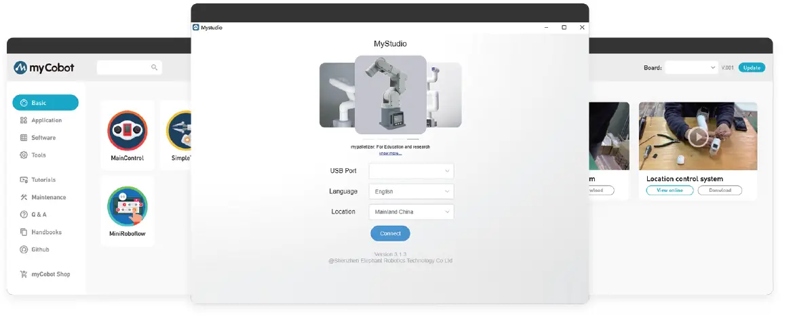Open the Maintenance menu item

click(x=43, y=197)
